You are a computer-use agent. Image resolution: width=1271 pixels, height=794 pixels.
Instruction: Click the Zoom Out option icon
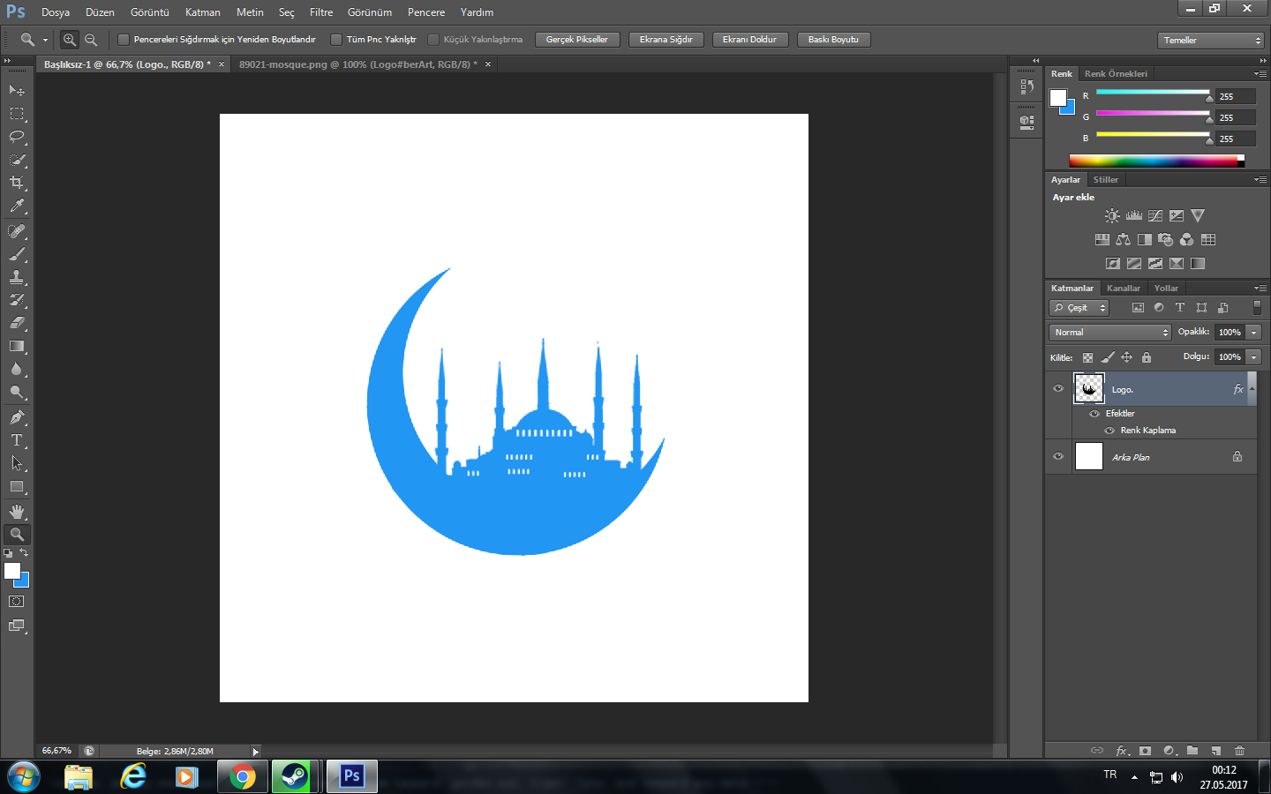91,40
